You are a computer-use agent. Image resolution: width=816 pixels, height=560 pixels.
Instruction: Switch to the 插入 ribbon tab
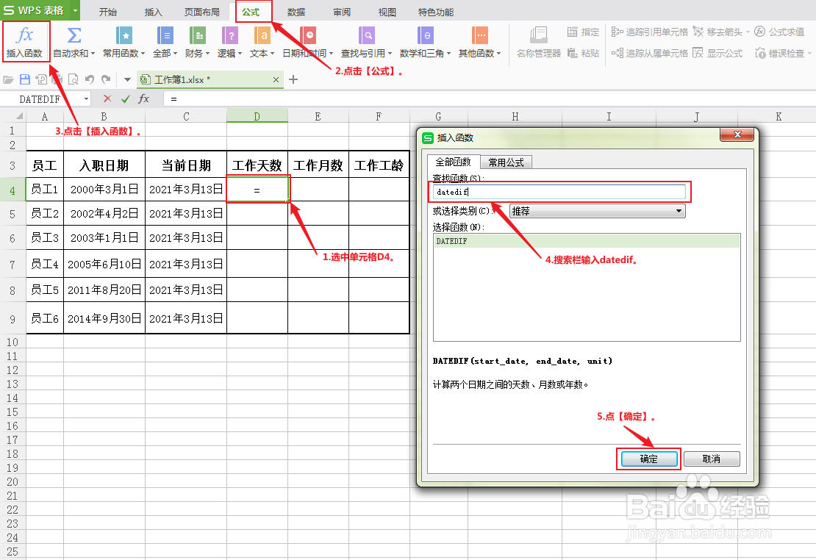click(153, 12)
